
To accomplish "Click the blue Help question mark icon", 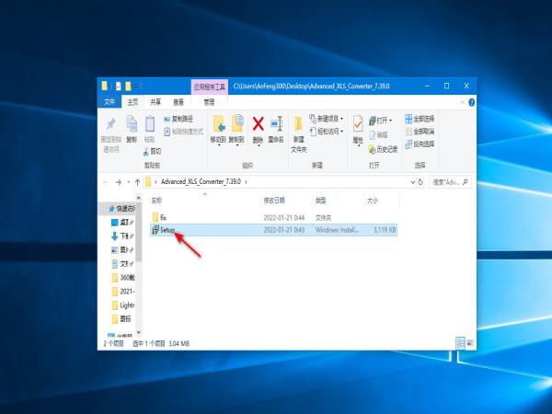I will (471, 102).
